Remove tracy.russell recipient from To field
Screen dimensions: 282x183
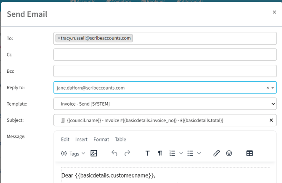59,38
